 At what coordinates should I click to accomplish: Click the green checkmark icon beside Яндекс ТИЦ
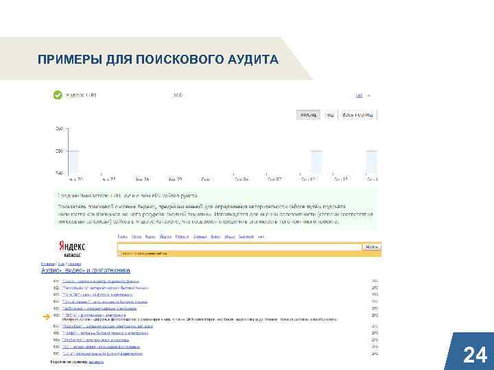58,95
